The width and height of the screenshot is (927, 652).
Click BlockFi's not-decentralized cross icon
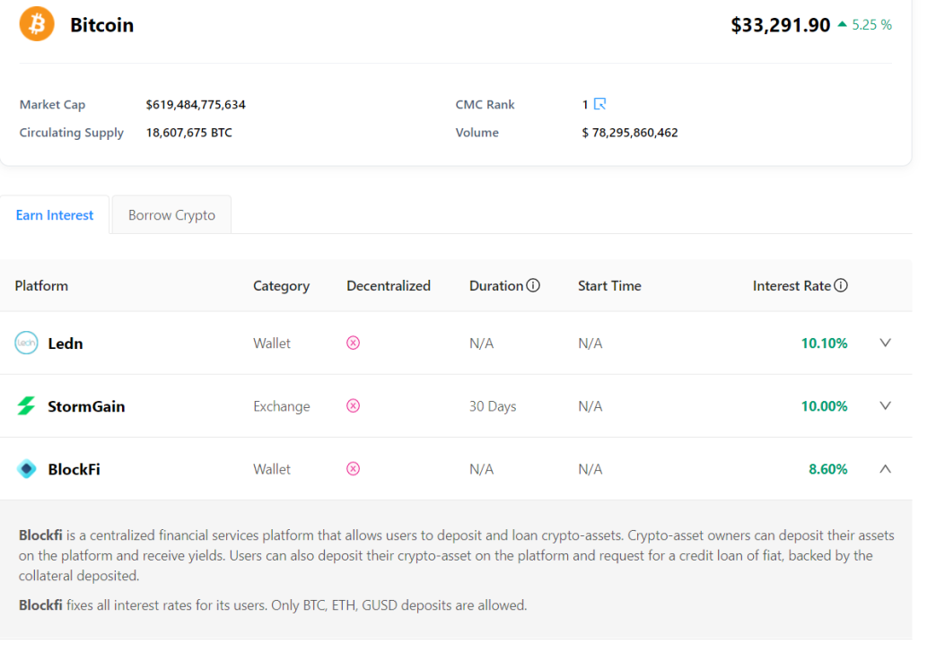coord(353,469)
